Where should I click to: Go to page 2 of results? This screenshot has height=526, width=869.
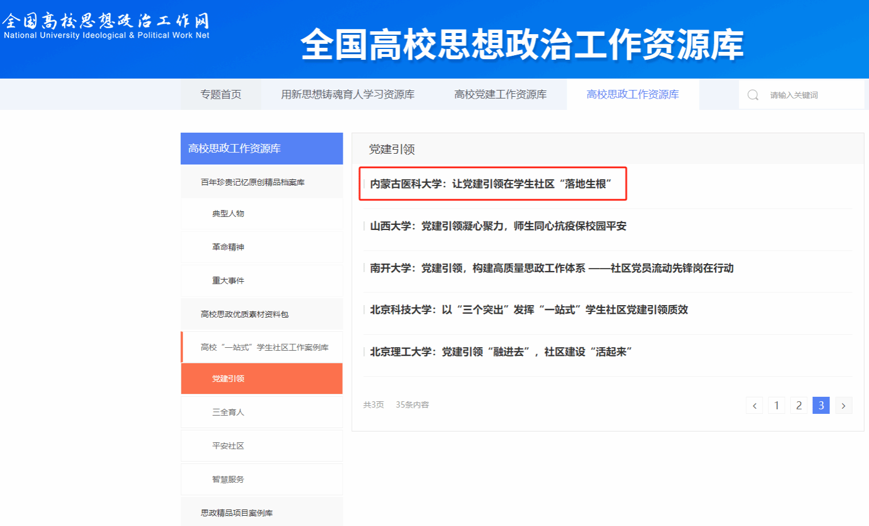tap(798, 405)
